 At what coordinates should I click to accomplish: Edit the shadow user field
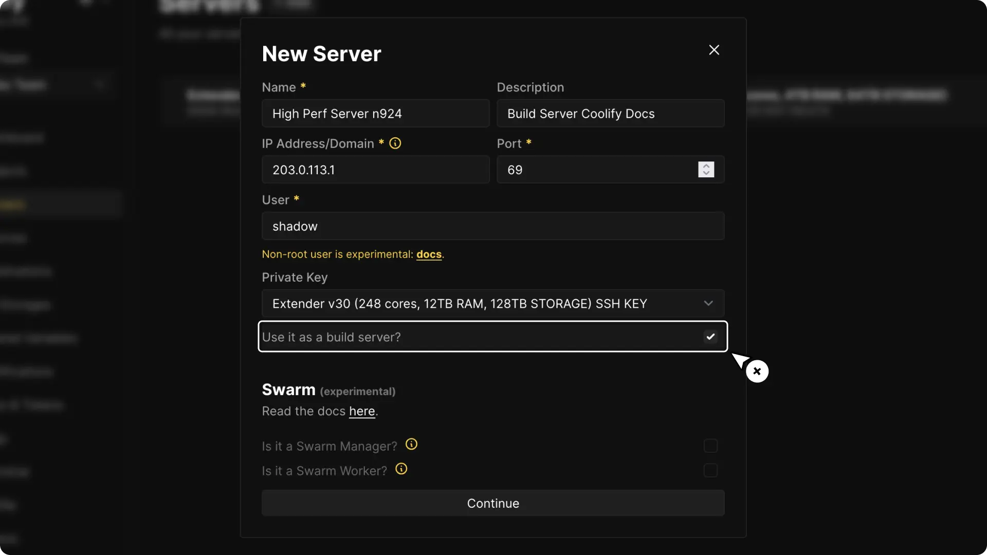[x=492, y=226]
